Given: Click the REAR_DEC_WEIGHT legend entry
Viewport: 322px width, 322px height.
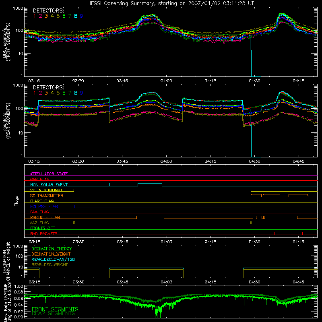Looking at the screenshot, I should (x=50, y=265).
